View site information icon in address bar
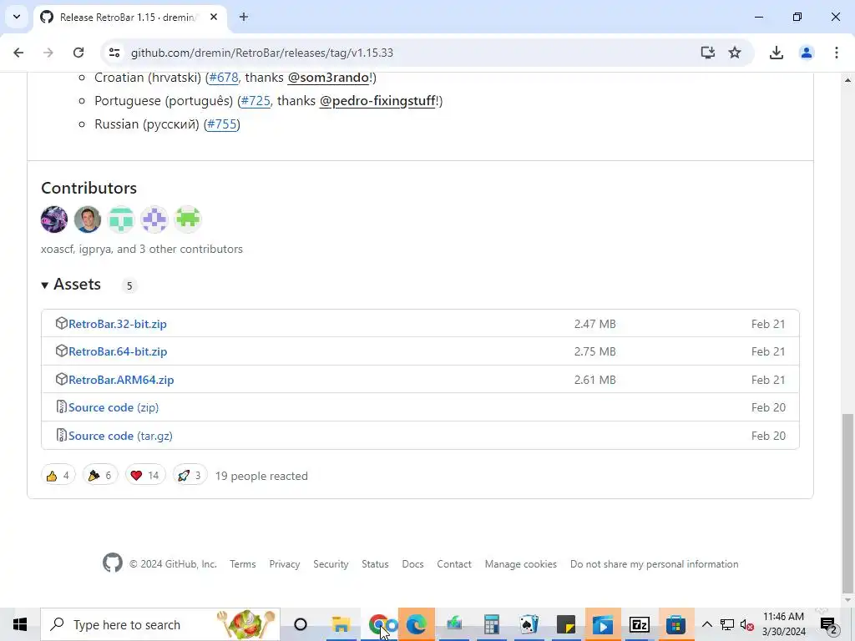 (114, 53)
